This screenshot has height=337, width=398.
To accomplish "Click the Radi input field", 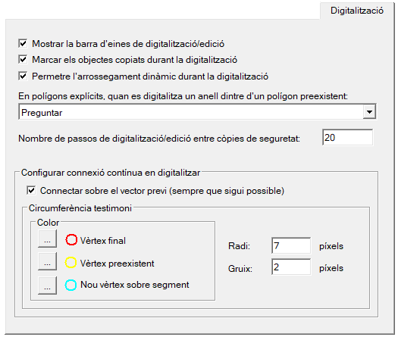I will (x=291, y=245).
